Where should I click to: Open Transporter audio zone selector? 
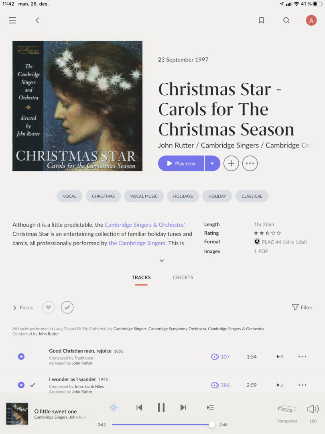click(287, 413)
